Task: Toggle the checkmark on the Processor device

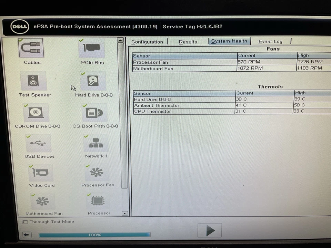Action: click(89, 195)
